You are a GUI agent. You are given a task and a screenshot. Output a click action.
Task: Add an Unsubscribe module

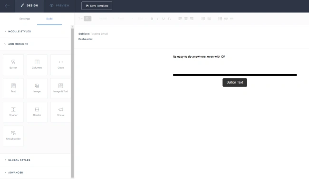pyautogui.click(x=13, y=136)
